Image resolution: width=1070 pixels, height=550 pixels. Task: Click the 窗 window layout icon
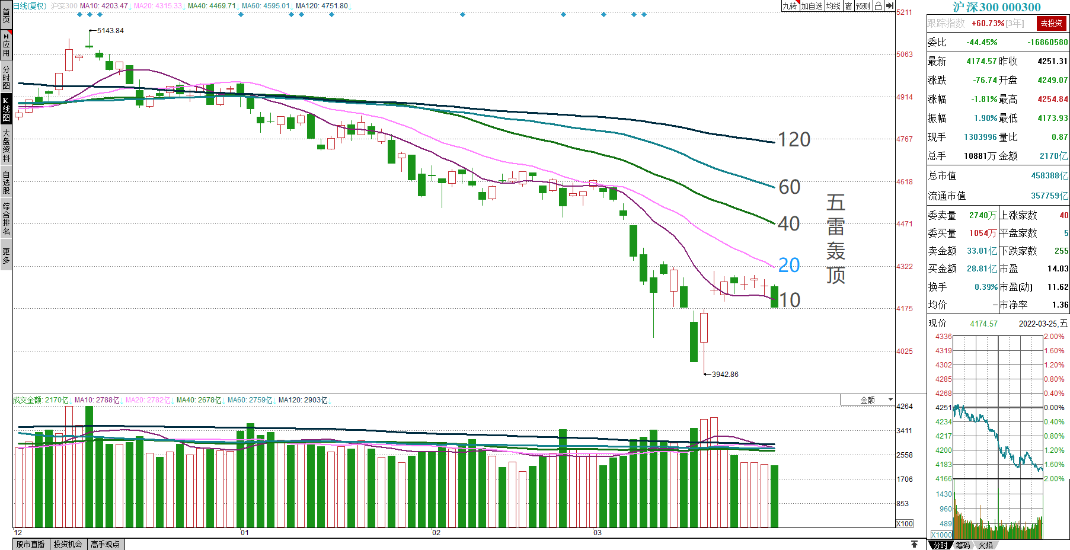click(849, 6)
